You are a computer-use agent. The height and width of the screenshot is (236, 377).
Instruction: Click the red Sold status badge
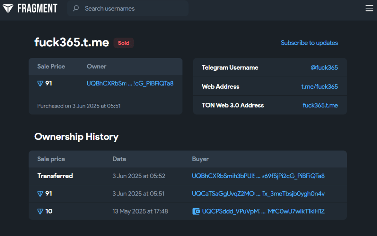tap(123, 43)
